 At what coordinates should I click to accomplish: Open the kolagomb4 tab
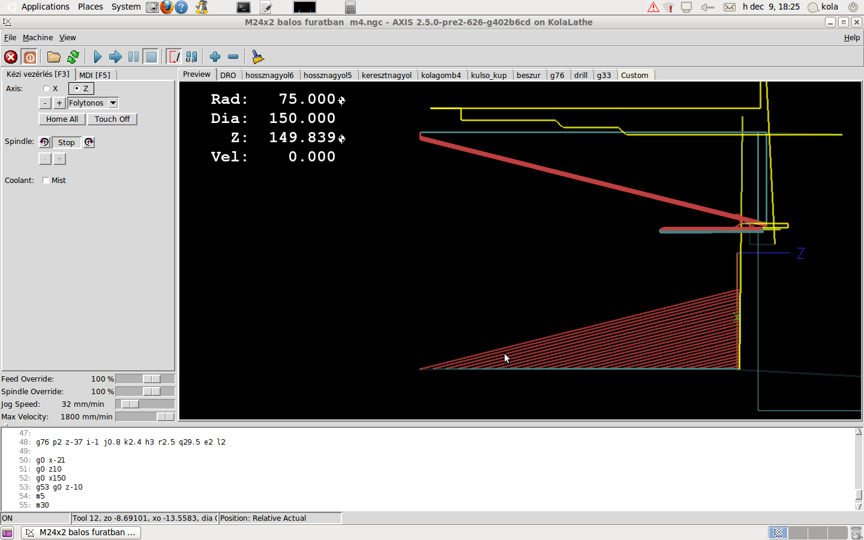(x=441, y=75)
